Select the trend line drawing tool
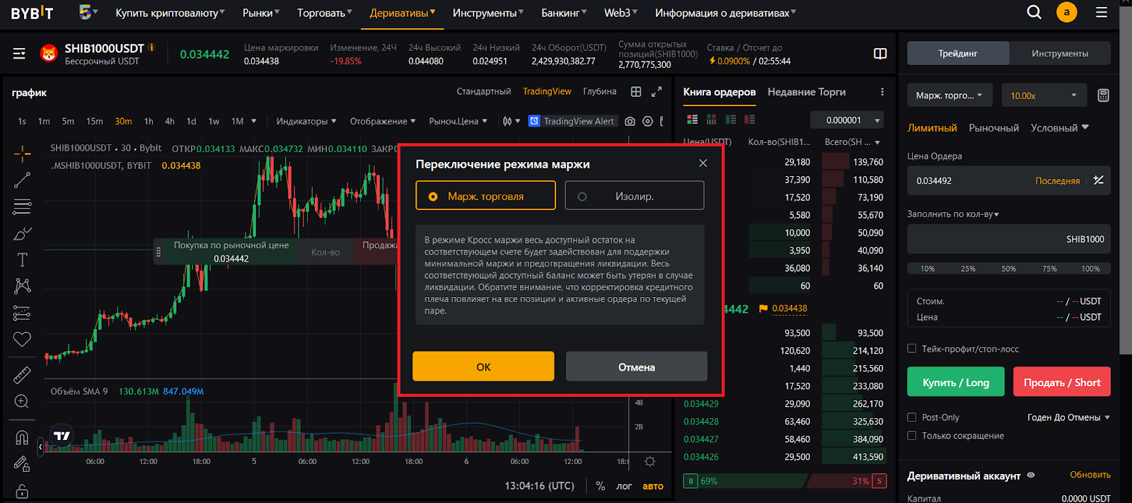Image resolution: width=1132 pixels, height=503 pixels. point(22,180)
